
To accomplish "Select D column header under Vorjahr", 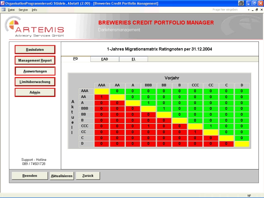I will 242,85.
